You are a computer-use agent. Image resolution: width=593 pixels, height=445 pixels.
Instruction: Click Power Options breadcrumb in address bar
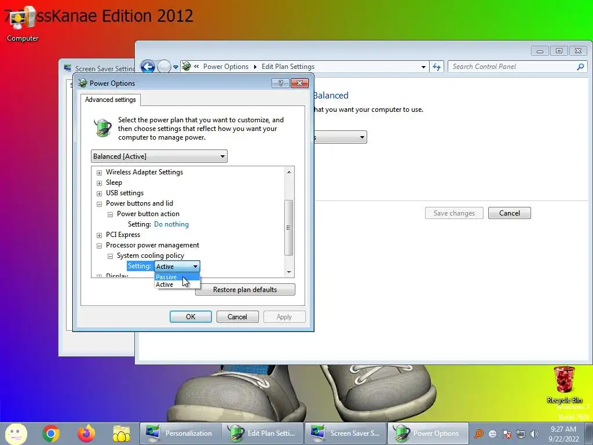pos(226,67)
